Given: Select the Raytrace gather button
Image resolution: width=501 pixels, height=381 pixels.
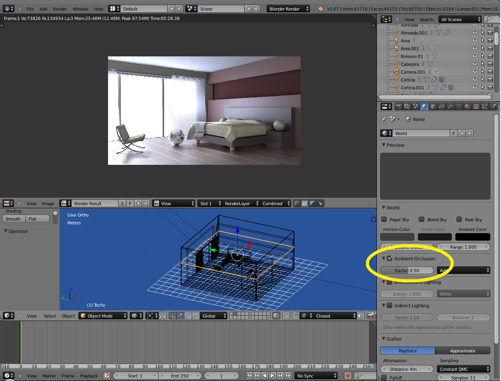Looking at the screenshot, I should 407,350.
